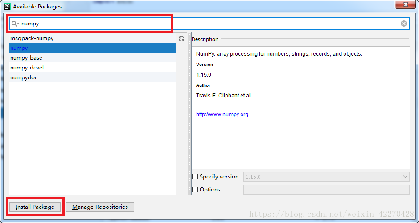Close the Available Packages dialog
The width and height of the screenshot is (419, 223).
pyautogui.click(x=405, y=4)
